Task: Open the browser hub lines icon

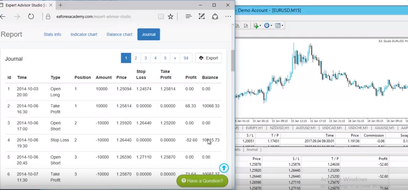Action: click(189, 16)
